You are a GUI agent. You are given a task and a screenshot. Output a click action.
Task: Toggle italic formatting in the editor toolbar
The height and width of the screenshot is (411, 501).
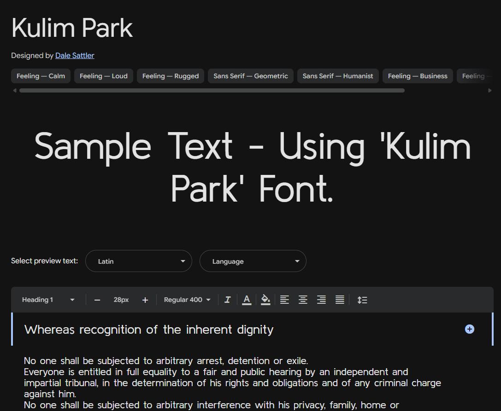coord(228,300)
